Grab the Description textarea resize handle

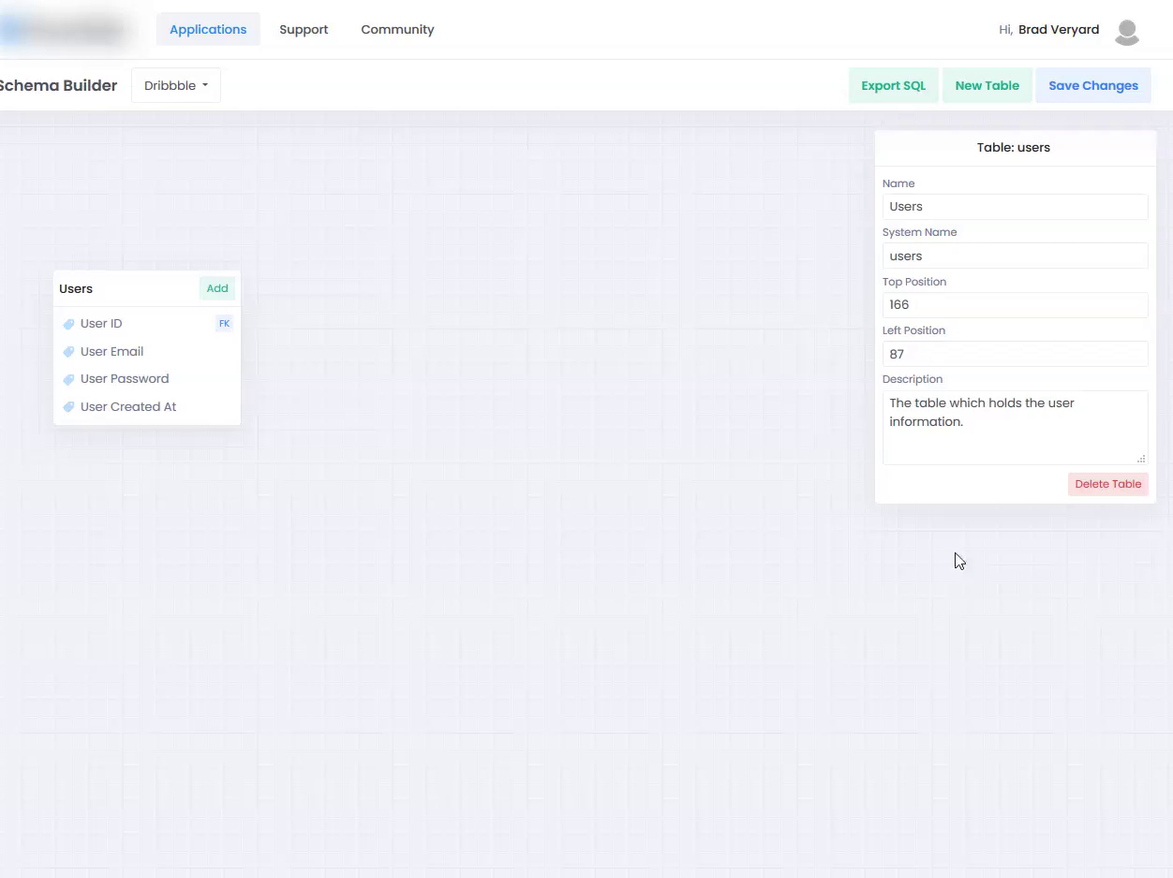point(1141,459)
